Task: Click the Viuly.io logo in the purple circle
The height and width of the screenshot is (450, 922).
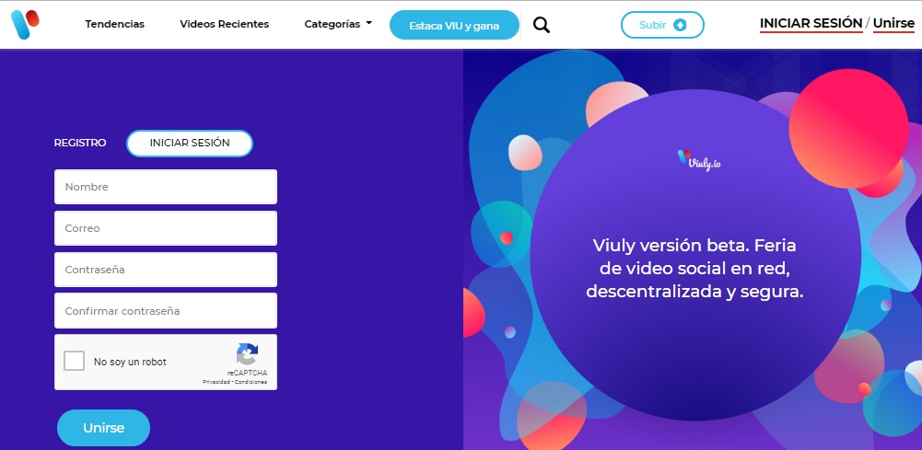Action: 698,160
